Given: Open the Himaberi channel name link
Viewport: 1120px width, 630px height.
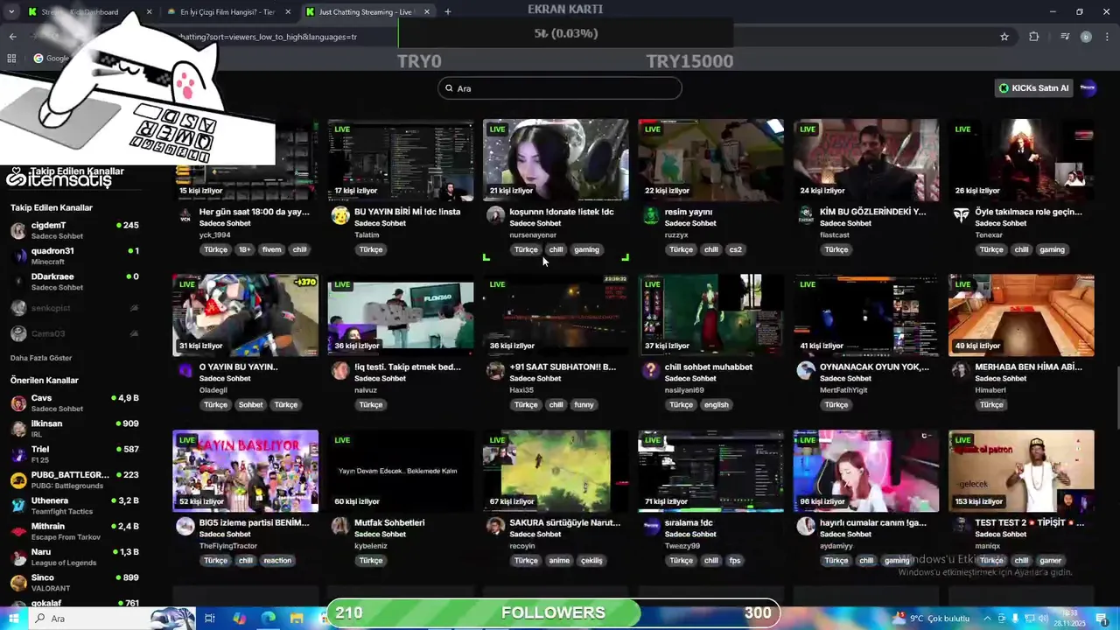Looking at the screenshot, I should 990,390.
